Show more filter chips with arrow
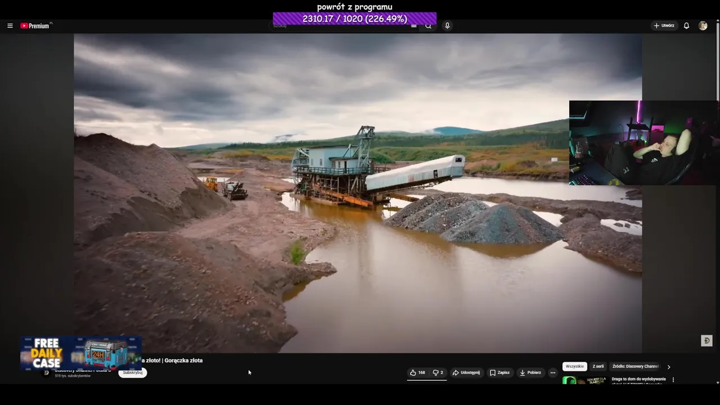Screen dimensions: 720x405 point(669,367)
